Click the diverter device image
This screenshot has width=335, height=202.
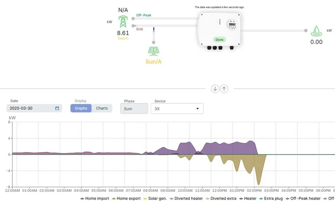[x=220, y=30]
